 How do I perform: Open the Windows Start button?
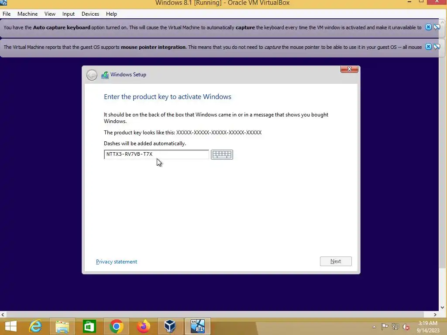point(11,326)
